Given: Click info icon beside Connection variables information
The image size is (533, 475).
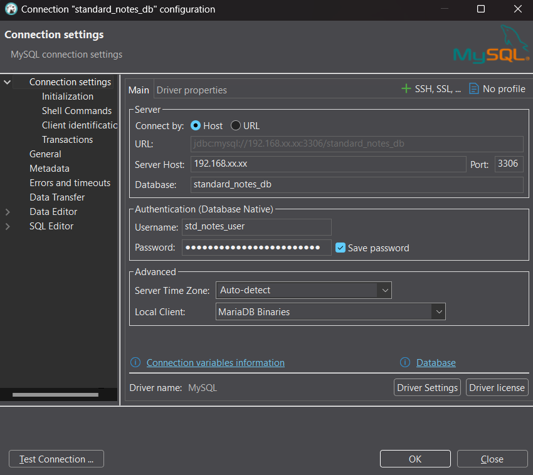Looking at the screenshot, I should (135, 363).
